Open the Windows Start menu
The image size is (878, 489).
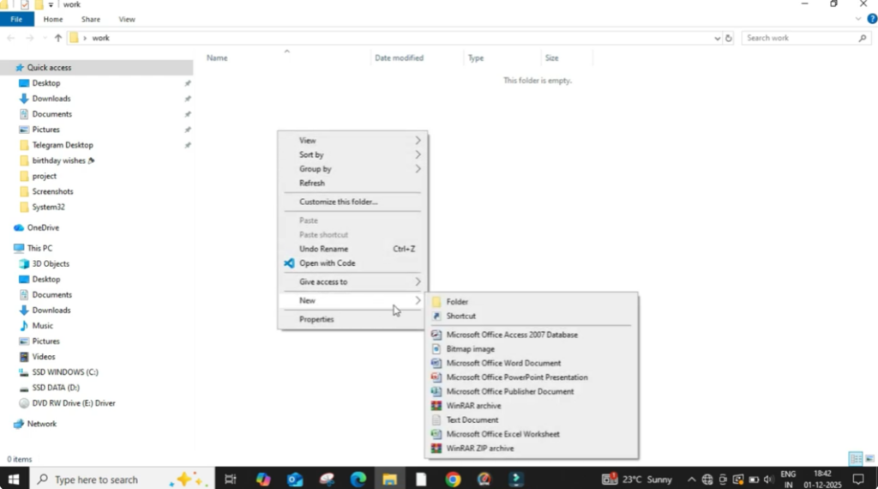coord(14,480)
